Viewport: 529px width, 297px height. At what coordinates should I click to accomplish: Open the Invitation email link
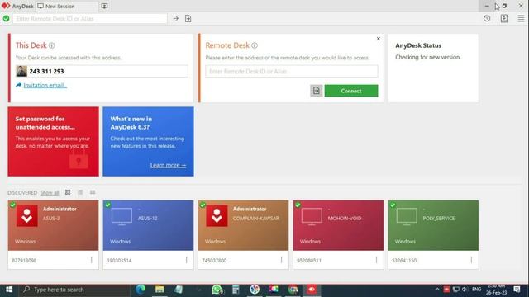45,86
